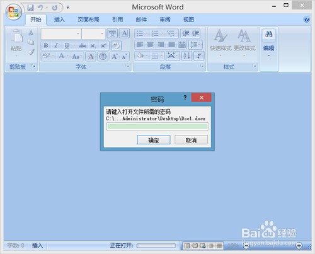This screenshot has width=315, height=254.
Task: Open the font name combo box
Action: point(61,33)
